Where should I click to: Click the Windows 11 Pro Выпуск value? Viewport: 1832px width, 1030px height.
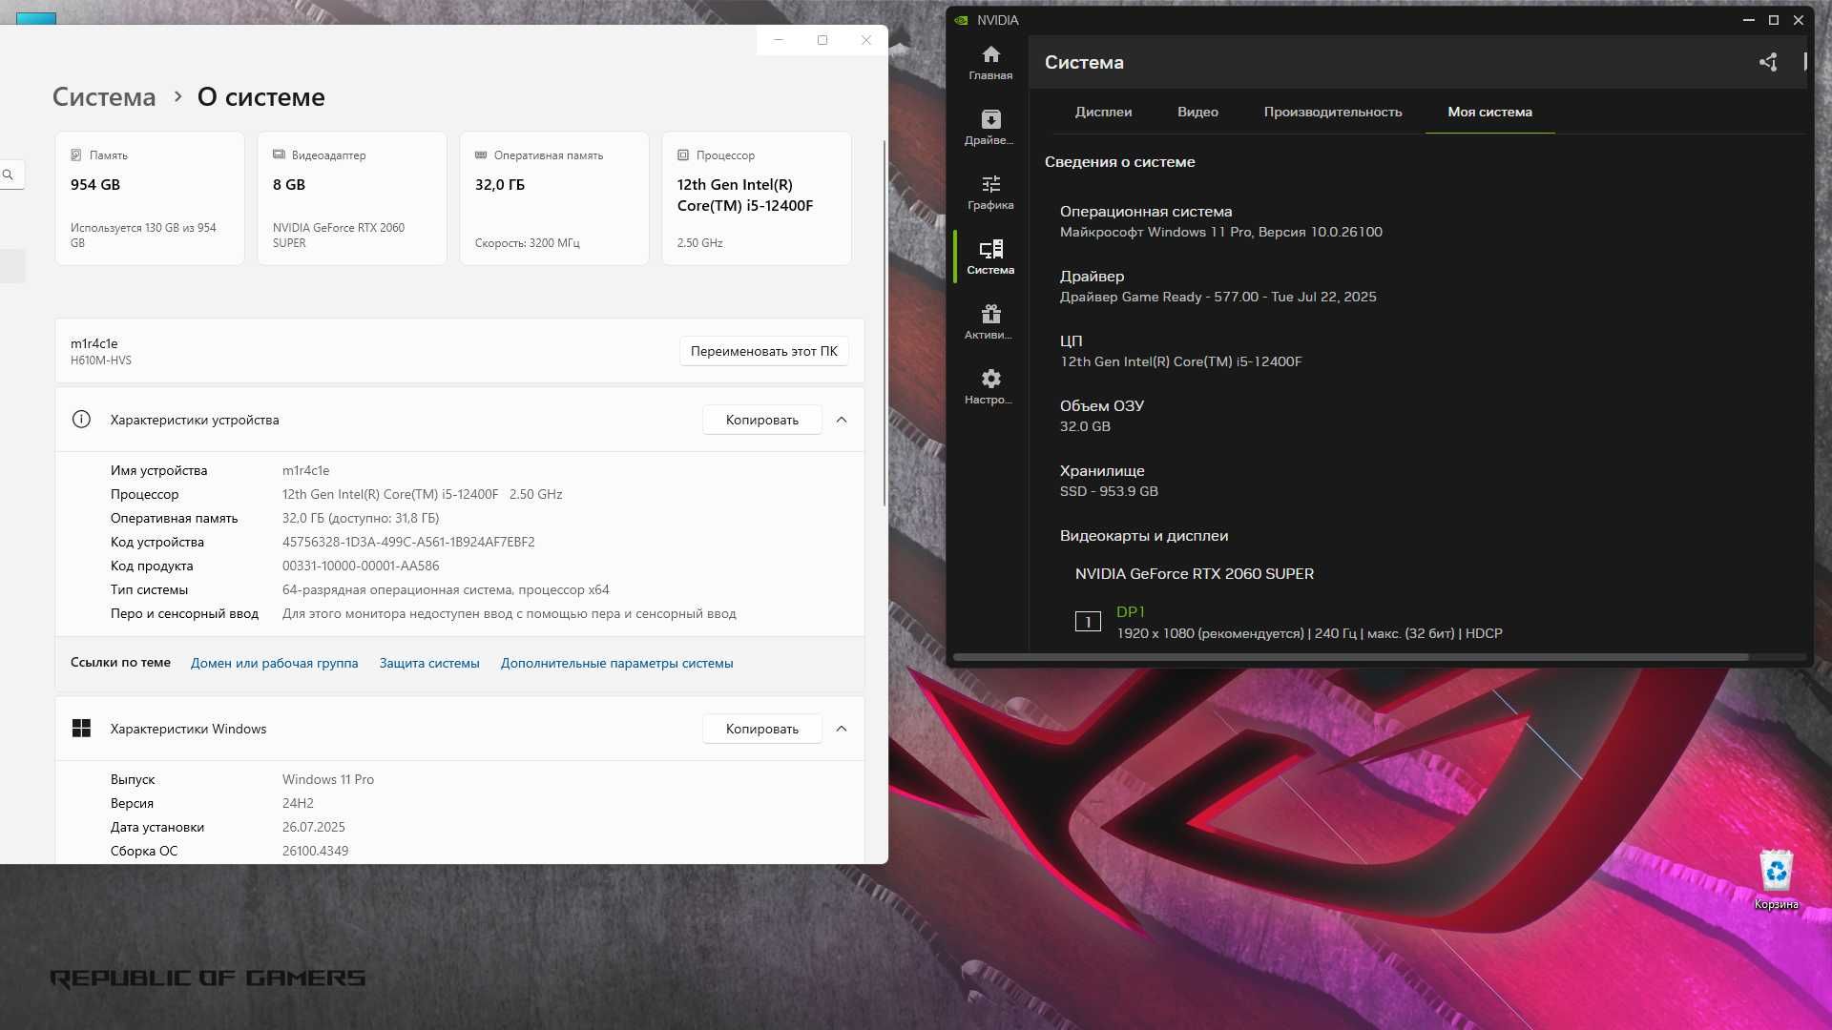coord(328,779)
